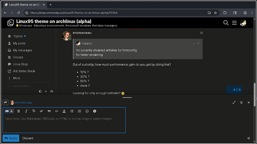
Task: Add a sidebar section plus button
Action: (x=46, y=92)
